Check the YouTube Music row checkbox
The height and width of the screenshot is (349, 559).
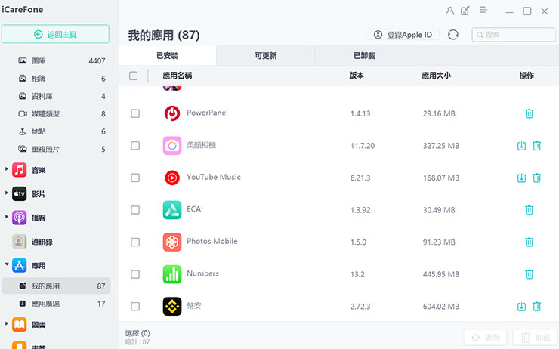135,178
